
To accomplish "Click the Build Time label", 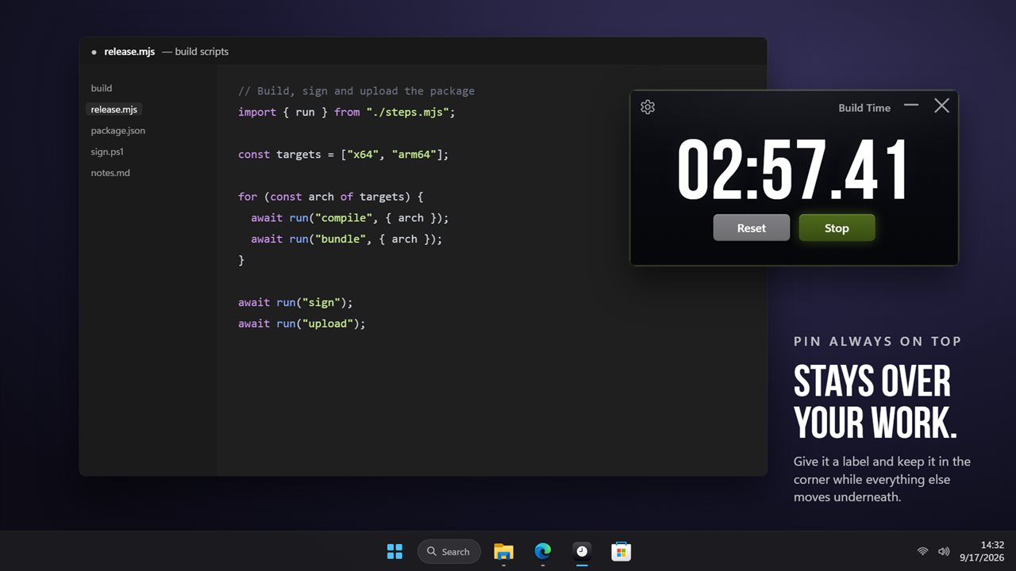I will (x=864, y=108).
